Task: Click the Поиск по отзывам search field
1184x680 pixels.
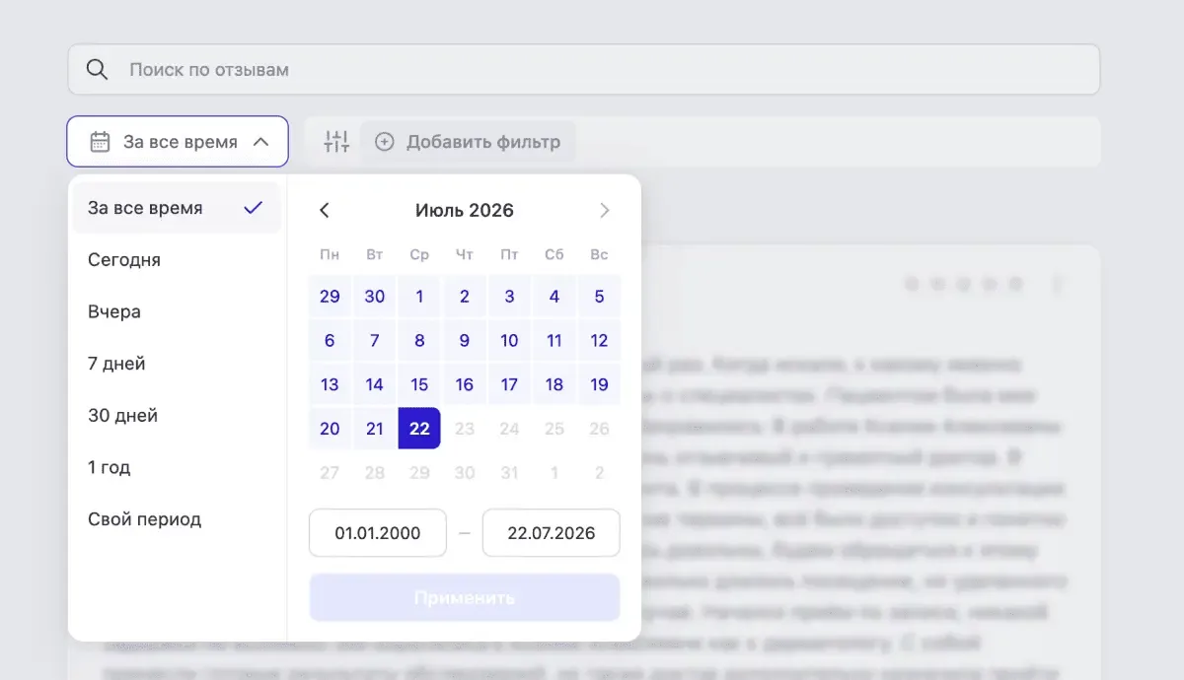Action: click(x=584, y=70)
